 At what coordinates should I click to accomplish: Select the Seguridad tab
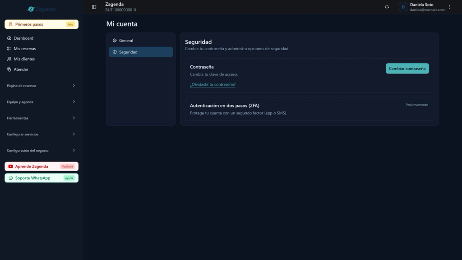[x=141, y=52]
